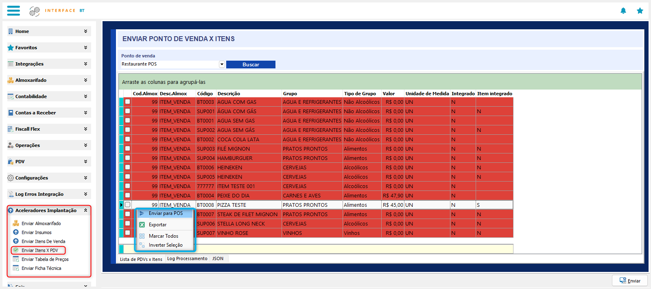Click the Fiscall Flex icon
The height and width of the screenshot is (289, 651).
(x=11, y=129)
